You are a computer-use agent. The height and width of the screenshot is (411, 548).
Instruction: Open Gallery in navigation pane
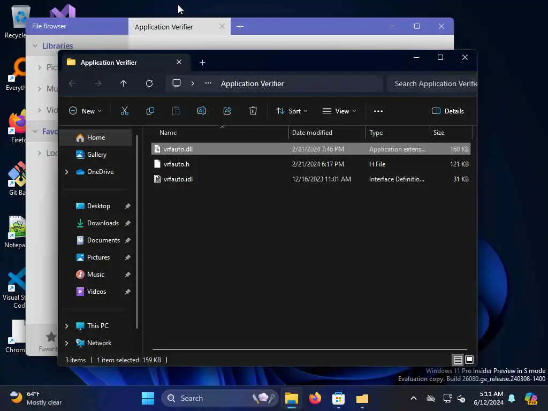[x=96, y=155]
